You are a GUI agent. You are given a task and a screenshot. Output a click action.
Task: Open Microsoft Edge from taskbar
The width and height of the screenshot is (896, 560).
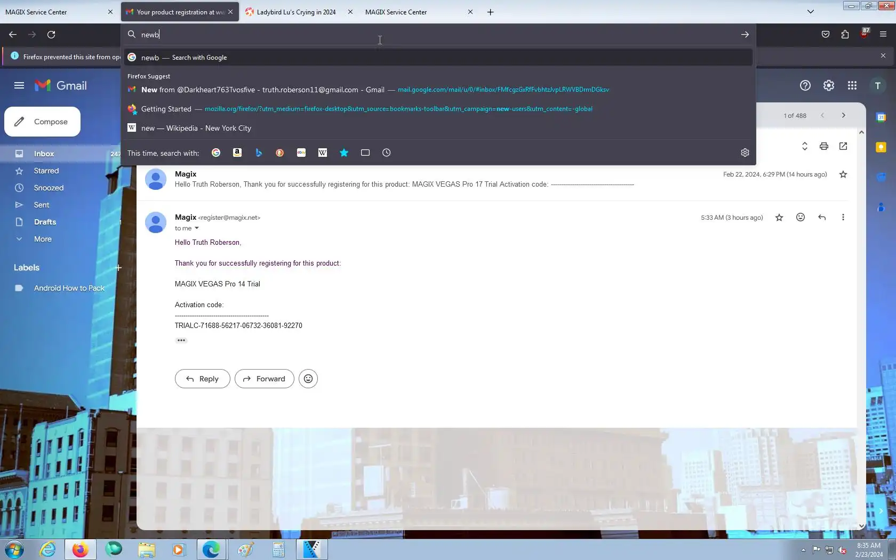(211, 549)
